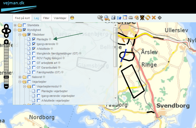Click the open folder icon in toolbar
This screenshot has width=196, height=128.
119,18
